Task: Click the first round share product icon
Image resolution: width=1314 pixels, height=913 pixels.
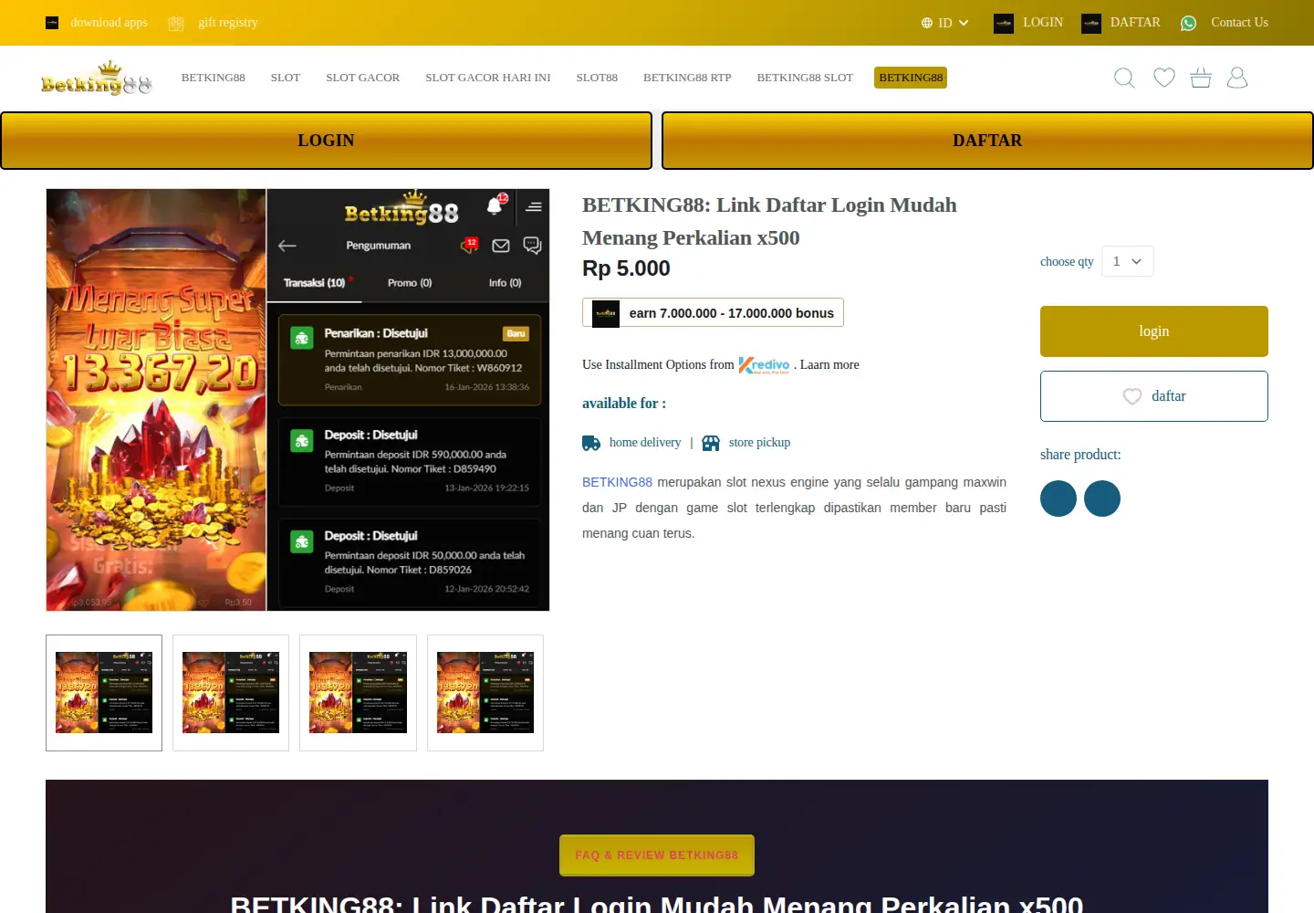Action: (x=1058, y=498)
